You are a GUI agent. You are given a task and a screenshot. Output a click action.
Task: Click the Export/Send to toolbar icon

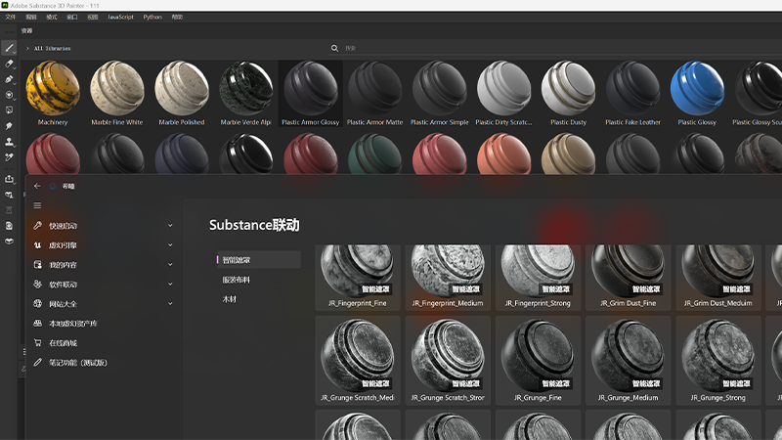click(9, 179)
